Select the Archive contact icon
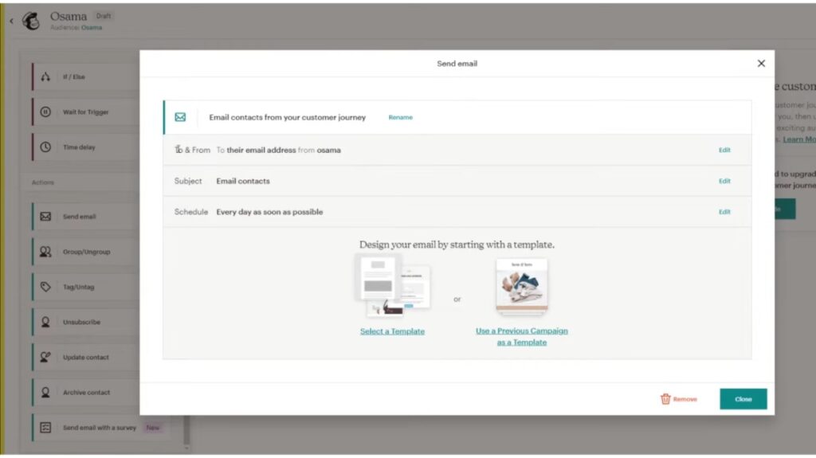Screen dimensions: 816x458 [45, 393]
